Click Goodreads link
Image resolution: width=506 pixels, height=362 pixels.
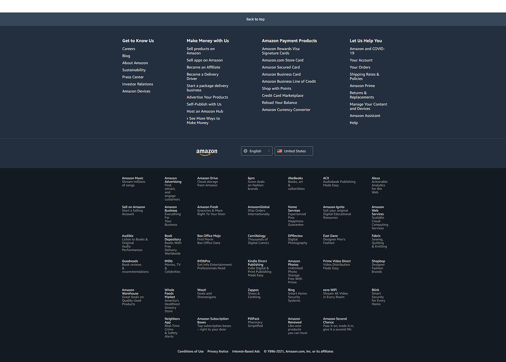(136, 267)
